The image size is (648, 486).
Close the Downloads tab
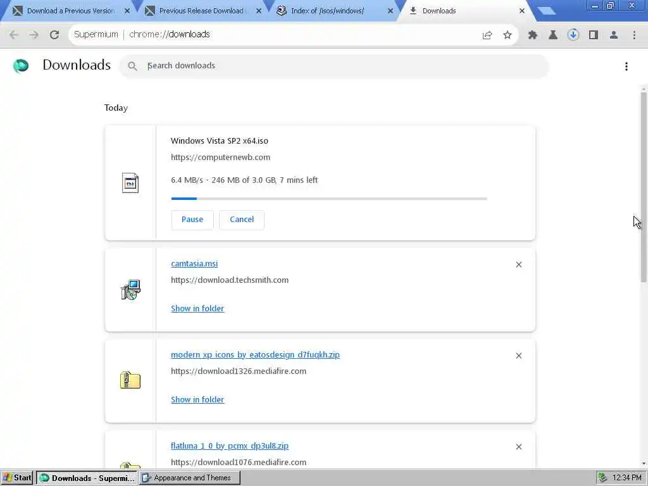click(522, 11)
